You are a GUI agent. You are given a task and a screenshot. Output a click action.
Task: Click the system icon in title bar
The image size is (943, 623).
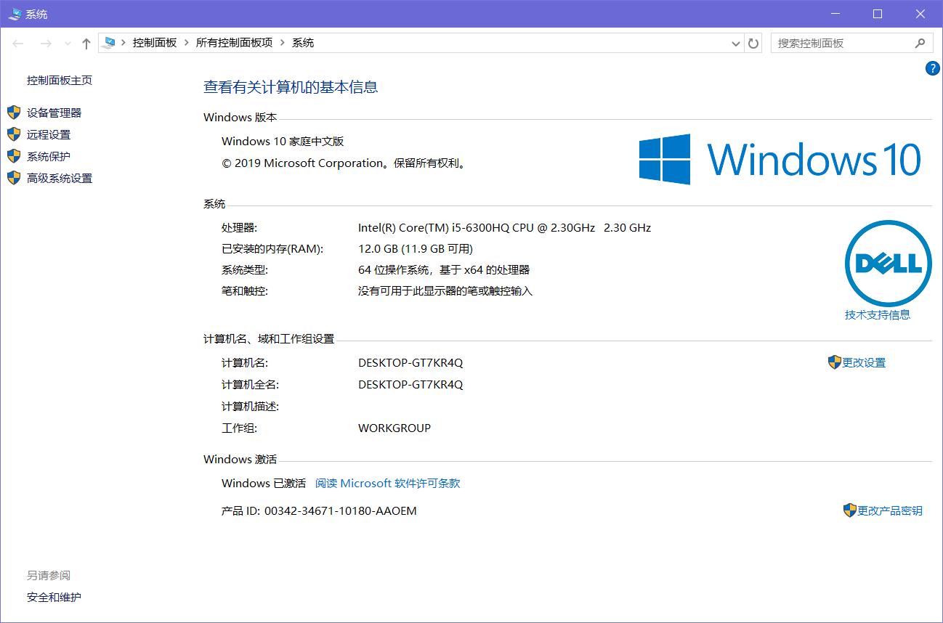coord(14,14)
